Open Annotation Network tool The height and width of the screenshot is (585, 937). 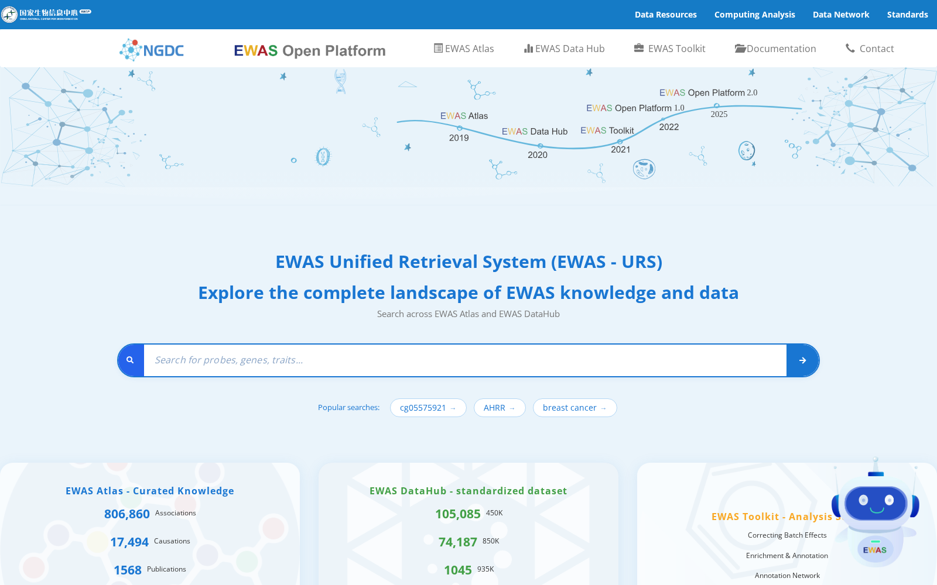coord(787,576)
